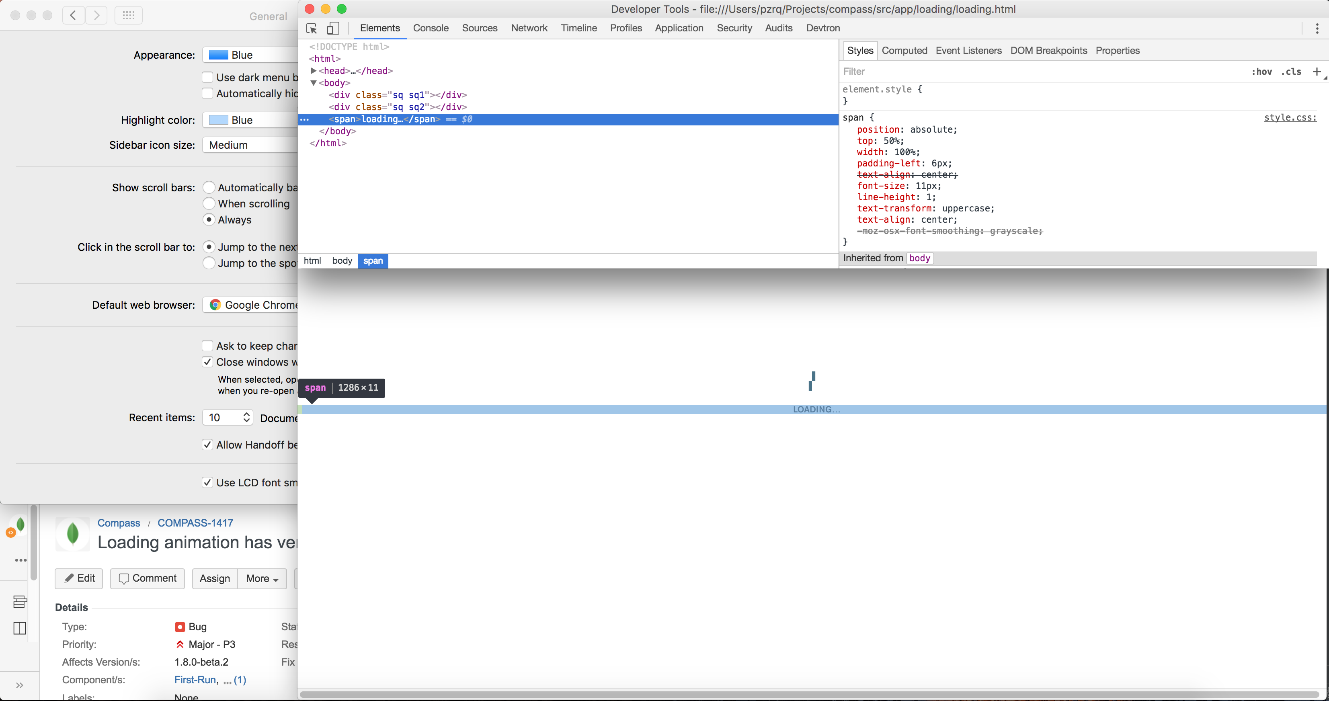Select When scrolling scroll bar option

pyautogui.click(x=209, y=203)
